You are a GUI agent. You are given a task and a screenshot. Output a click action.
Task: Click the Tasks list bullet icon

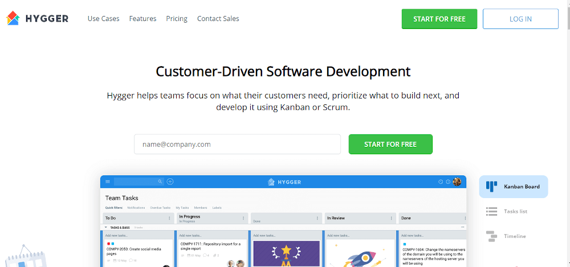tap(491, 211)
